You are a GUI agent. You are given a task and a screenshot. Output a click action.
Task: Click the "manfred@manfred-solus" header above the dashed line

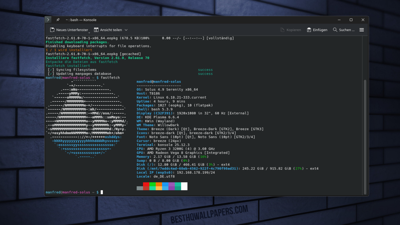click(159, 82)
